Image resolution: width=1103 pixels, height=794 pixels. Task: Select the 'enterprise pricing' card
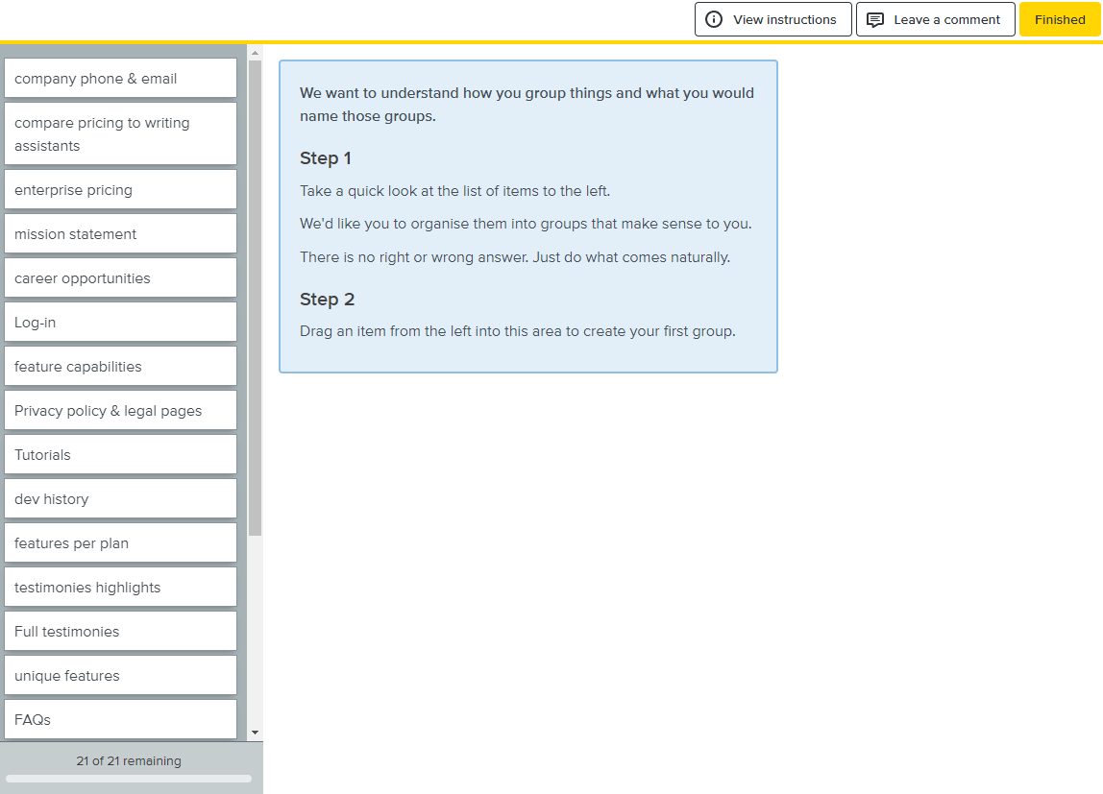click(120, 189)
